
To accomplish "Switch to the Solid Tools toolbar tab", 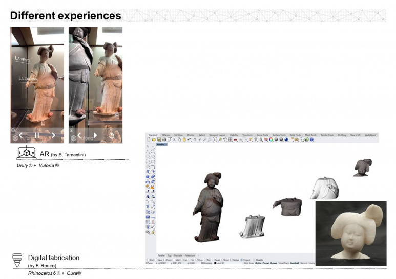I will [x=295, y=135].
